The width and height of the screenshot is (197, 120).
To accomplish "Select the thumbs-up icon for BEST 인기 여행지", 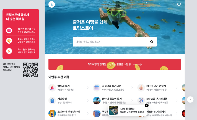I will [141, 88].
